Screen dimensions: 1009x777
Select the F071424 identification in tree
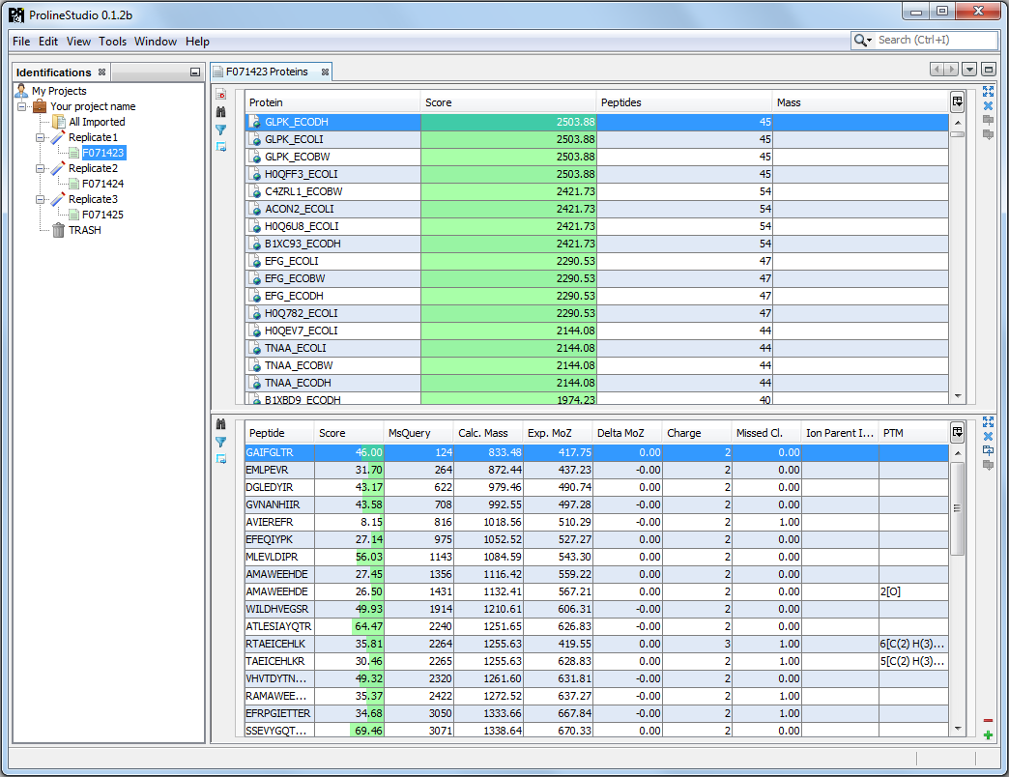[x=101, y=184]
